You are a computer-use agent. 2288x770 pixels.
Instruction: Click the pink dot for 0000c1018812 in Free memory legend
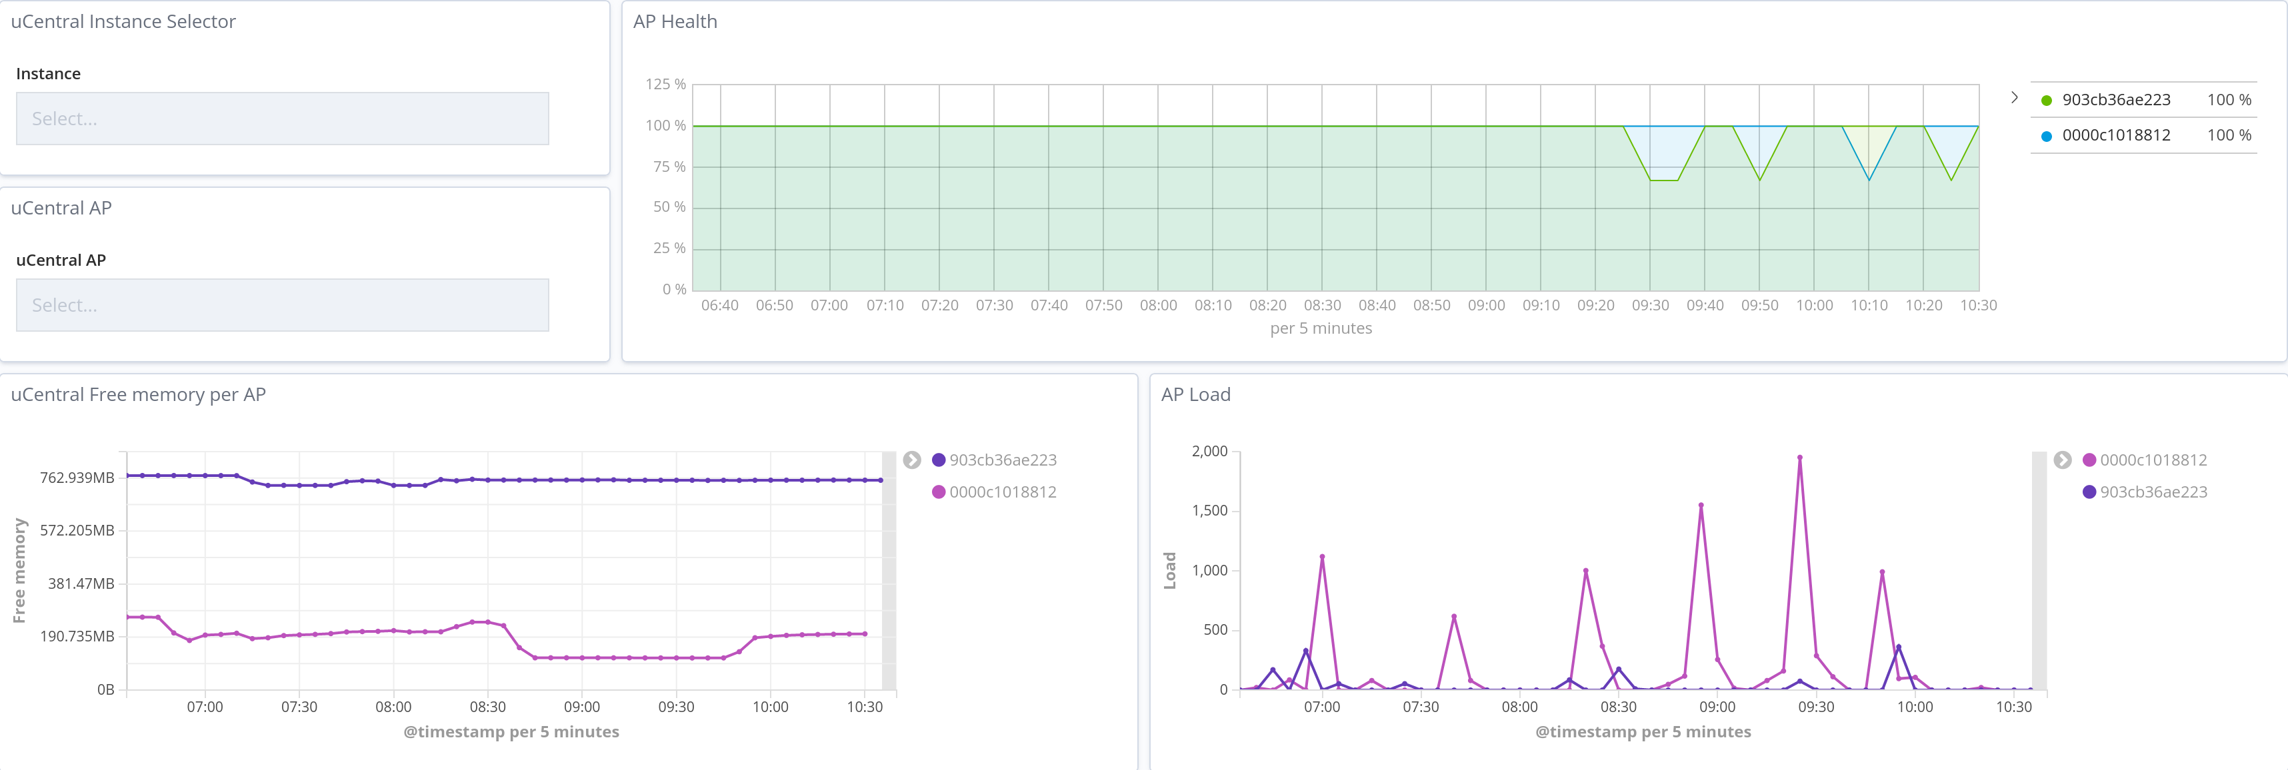[938, 492]
